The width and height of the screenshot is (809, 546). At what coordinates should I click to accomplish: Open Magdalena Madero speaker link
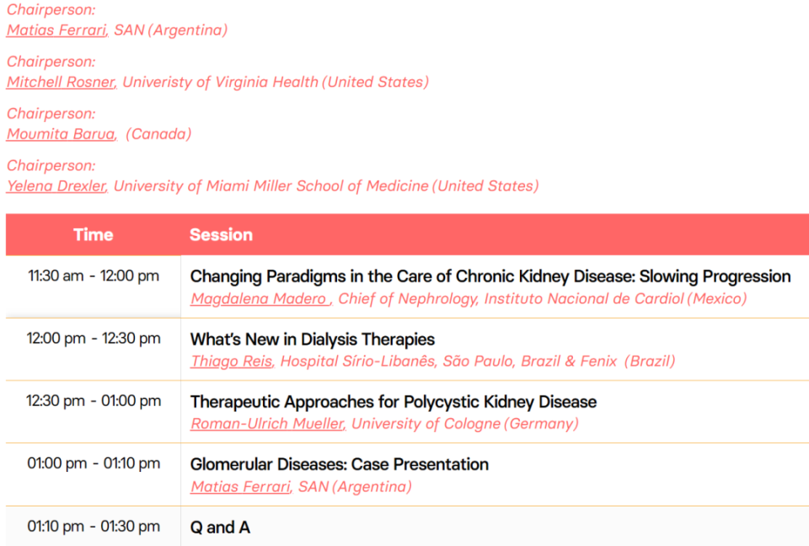pyautogui.click(x=260, y=299)
